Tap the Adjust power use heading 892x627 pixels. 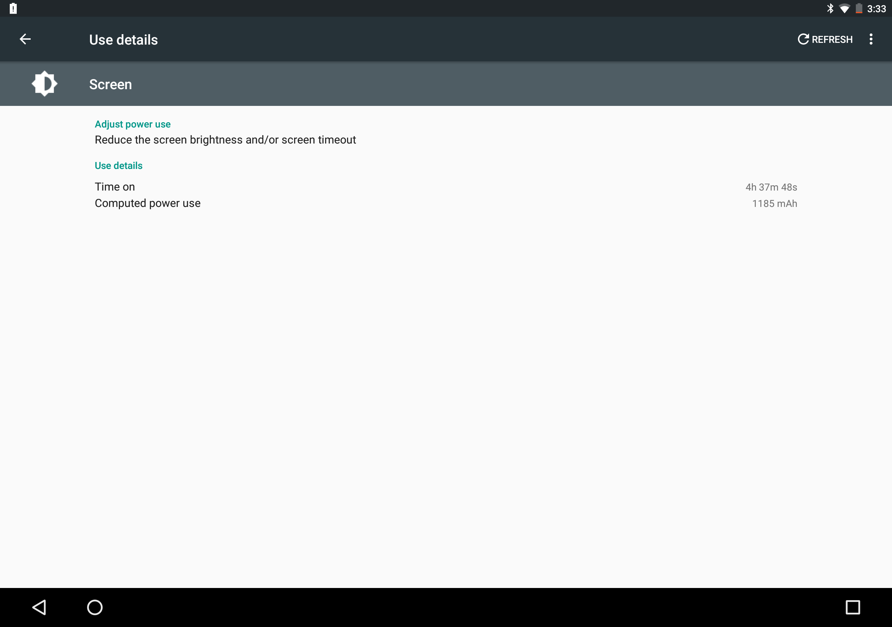click(x=132, y=124)
